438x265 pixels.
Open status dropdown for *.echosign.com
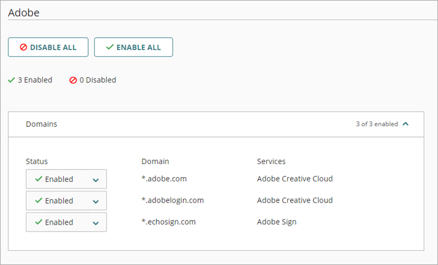point(66,222)
